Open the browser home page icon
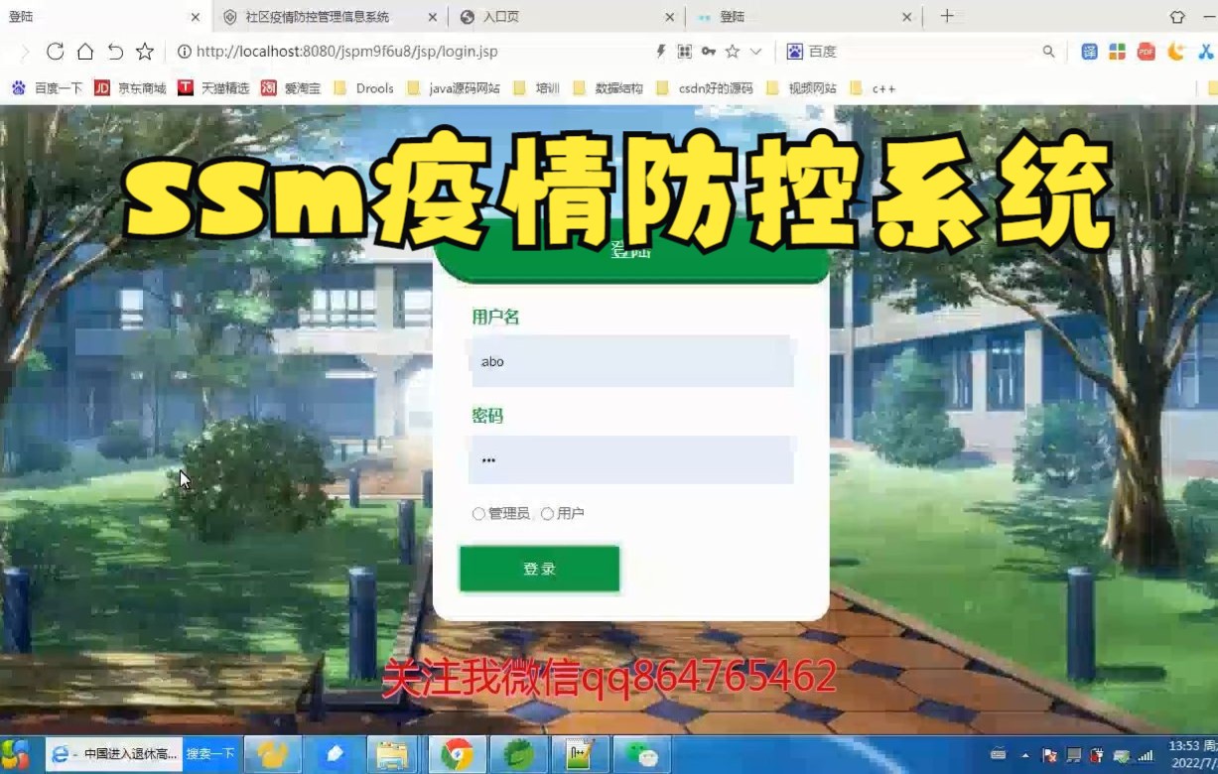 85,51
